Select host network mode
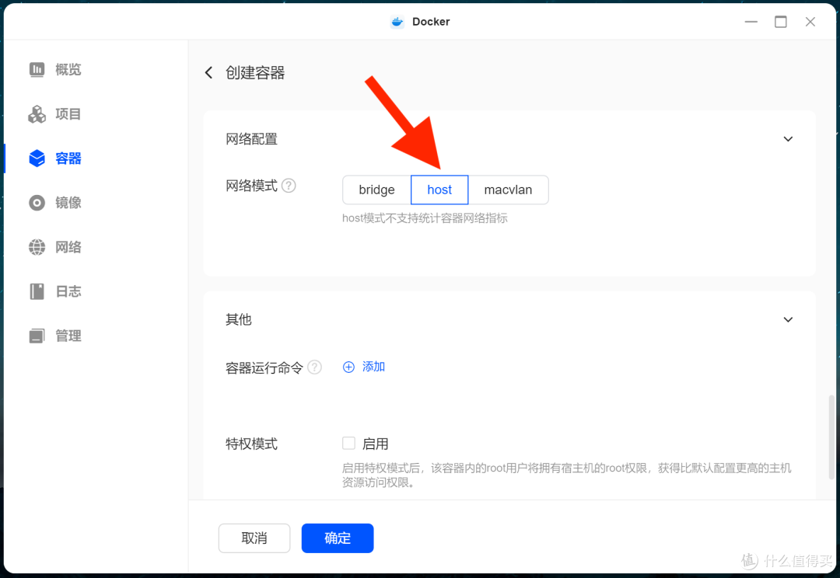Screen dimensions: 840x578 [x=439, y=190]
